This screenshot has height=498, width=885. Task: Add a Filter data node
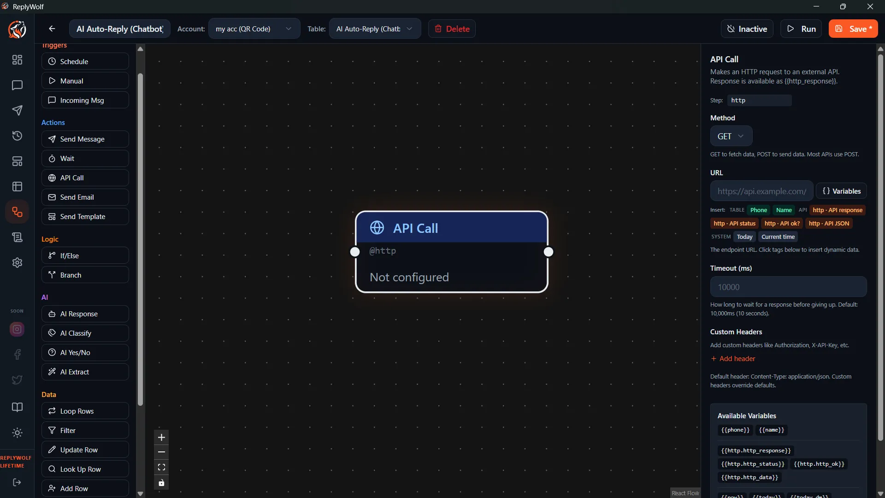(85, 430)
